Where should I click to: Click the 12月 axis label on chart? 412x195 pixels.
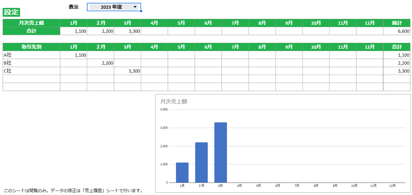(392, 186)
